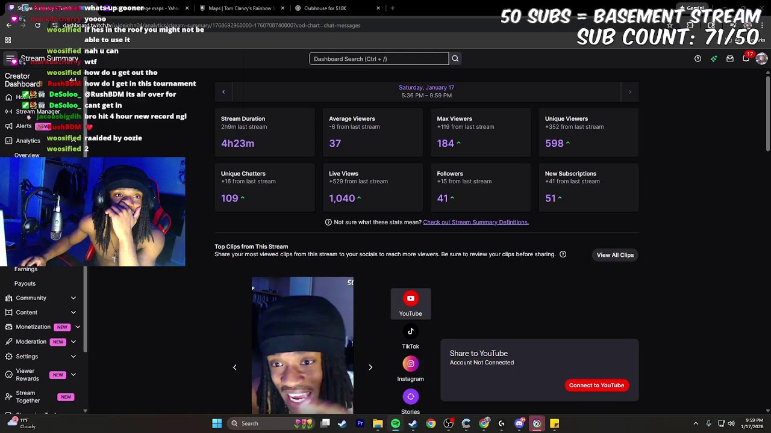Click the Max Viewers 184 stat card
This screenshot has width=771, height=433.
[x=481, y=132]
